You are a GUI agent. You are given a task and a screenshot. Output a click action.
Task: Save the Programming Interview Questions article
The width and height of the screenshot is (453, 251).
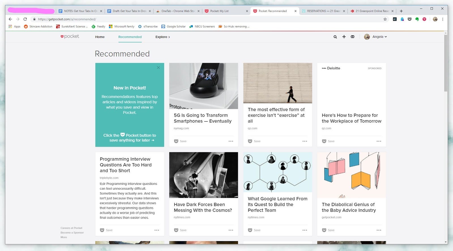point(106,230)
